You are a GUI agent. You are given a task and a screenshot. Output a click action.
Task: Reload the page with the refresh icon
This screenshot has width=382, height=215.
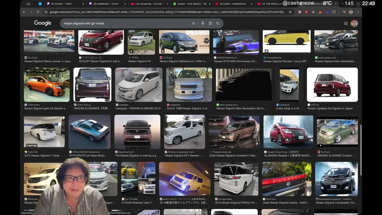pos(38,12)
